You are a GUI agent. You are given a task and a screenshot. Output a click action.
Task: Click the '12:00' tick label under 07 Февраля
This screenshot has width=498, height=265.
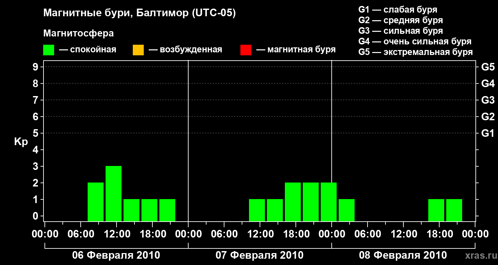pos(260,234)
